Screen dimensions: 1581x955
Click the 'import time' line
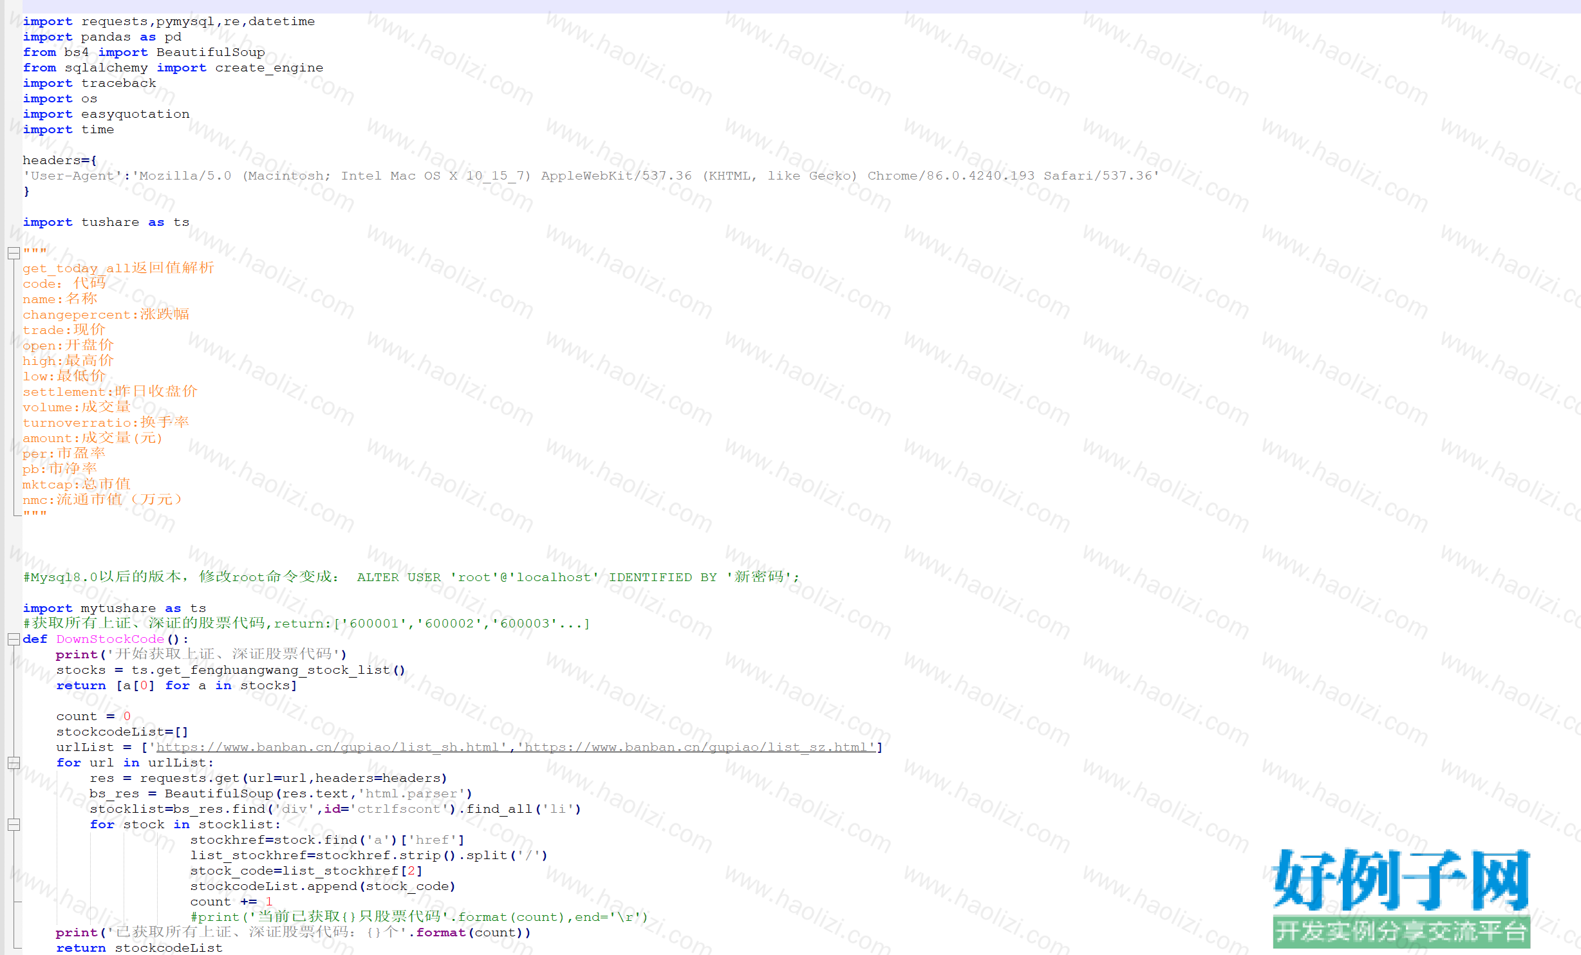pyautogui.click(x=68, y=129)
